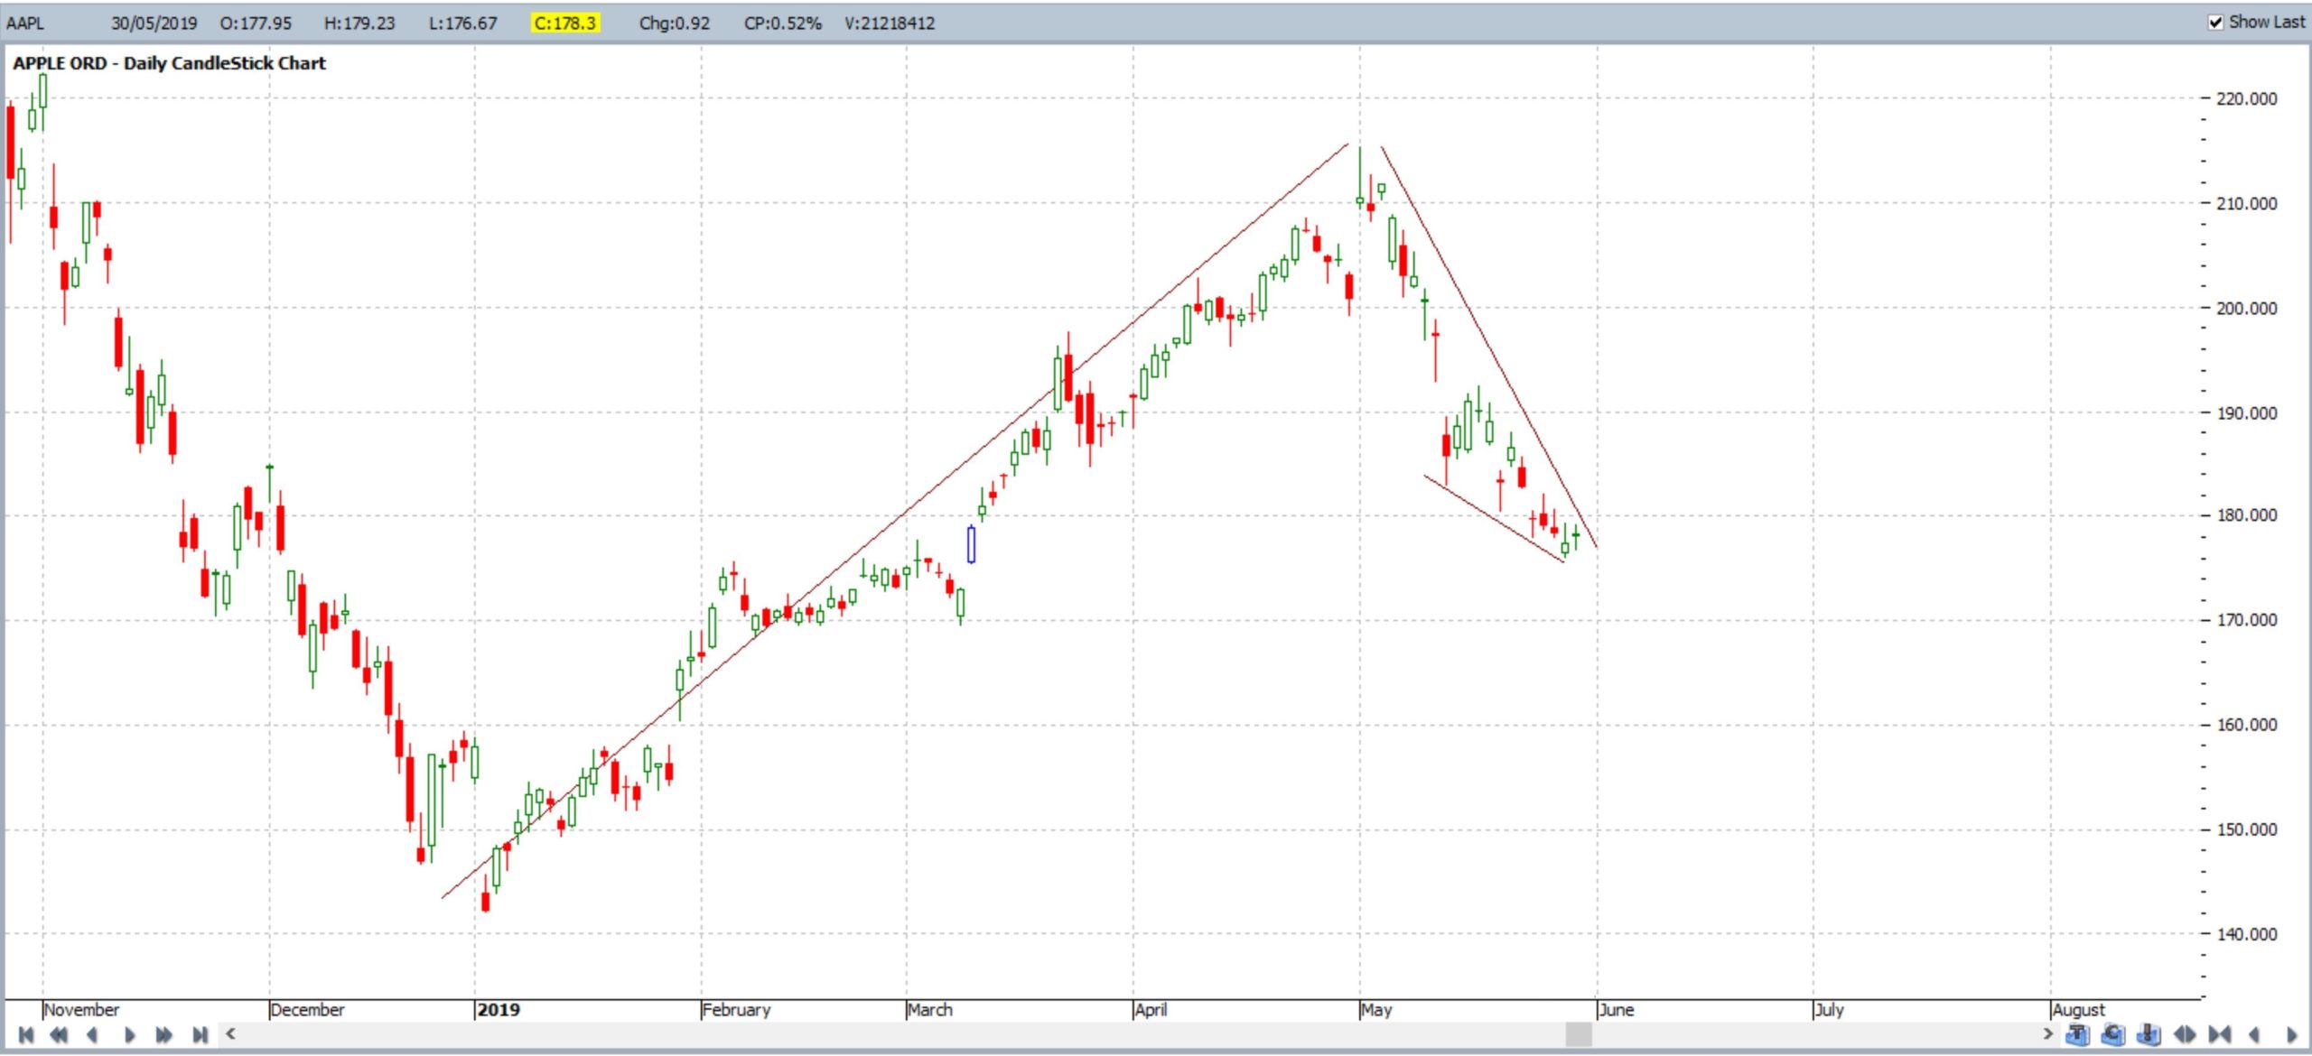2312x1056 pixels.
Task: Click the May label on time axis
Action: coord(1376,1010)
